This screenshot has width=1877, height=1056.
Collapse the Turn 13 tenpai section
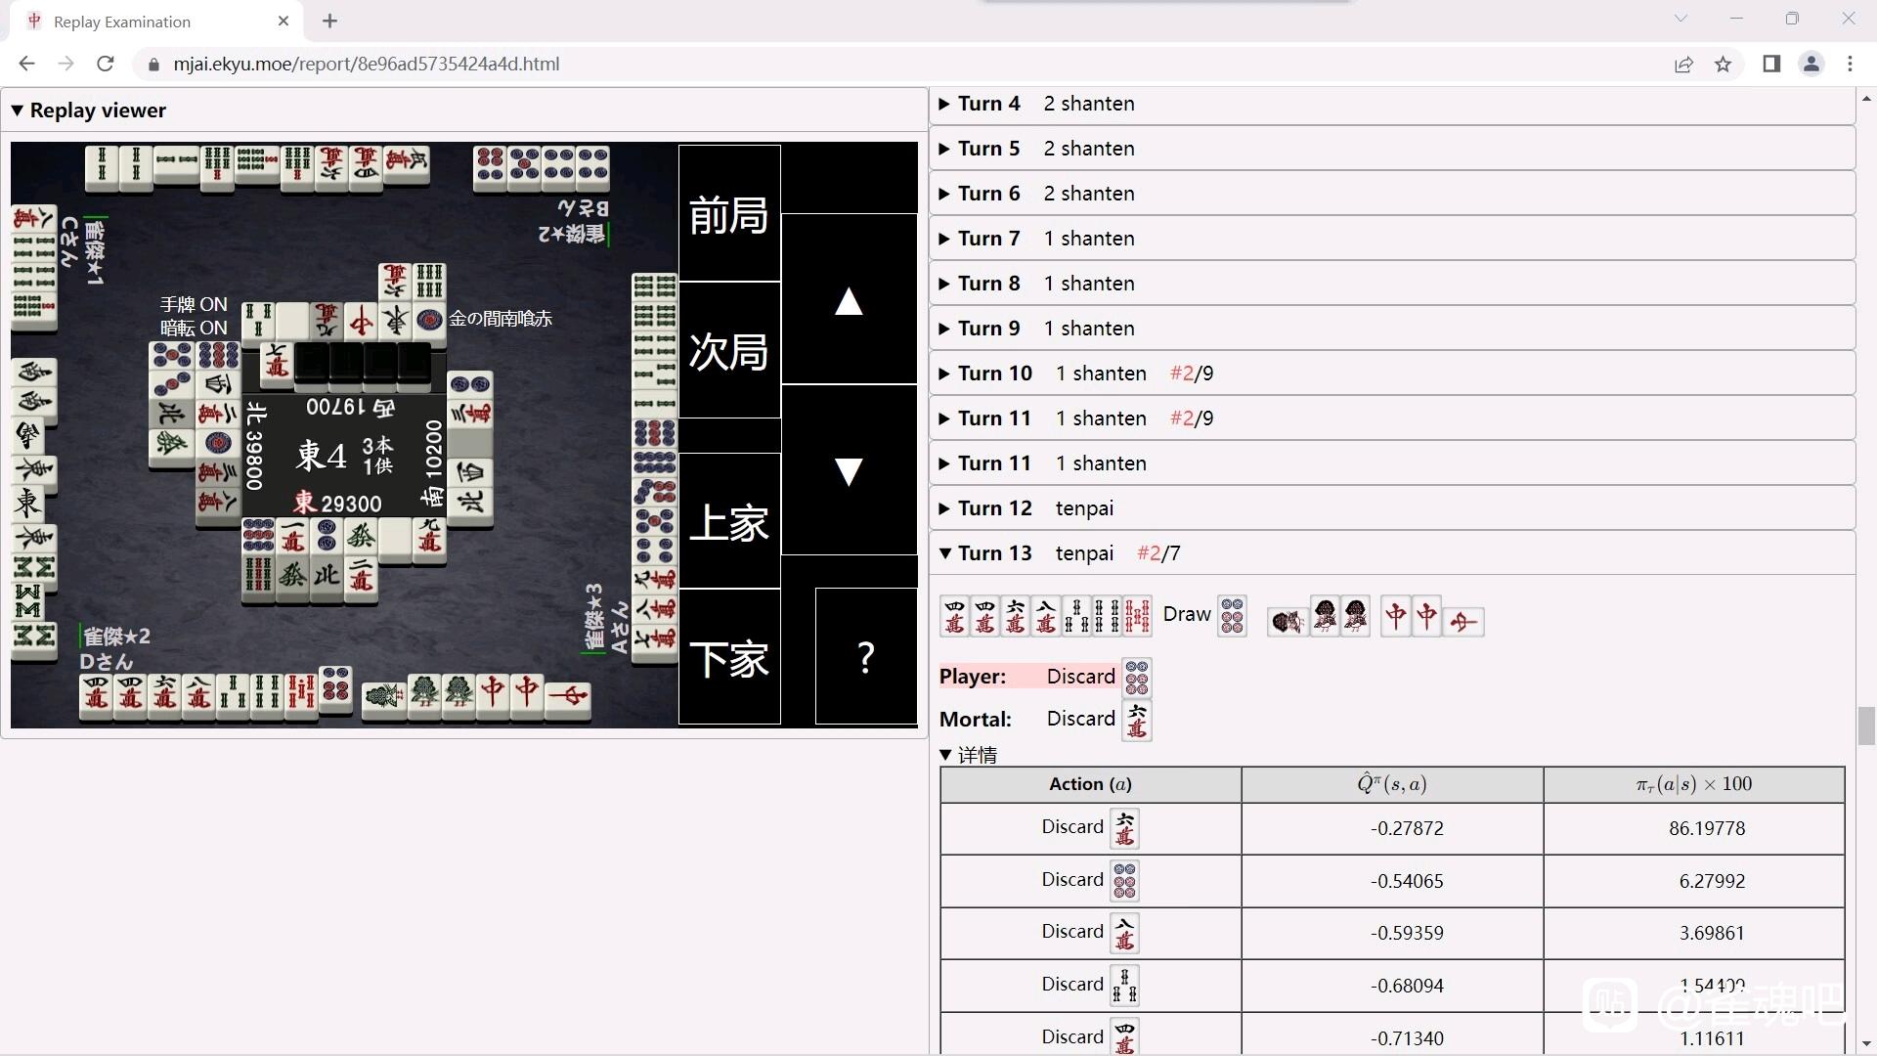pos(1392,553)
